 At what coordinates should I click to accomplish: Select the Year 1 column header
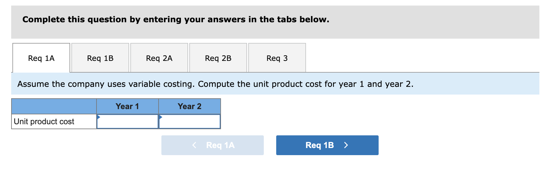pos(127,106)
